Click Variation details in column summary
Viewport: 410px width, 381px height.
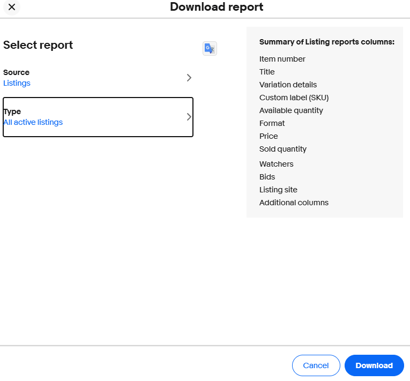click(288, 85)
